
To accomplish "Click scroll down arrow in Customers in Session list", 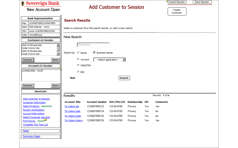I will click(x=58, y=54).
